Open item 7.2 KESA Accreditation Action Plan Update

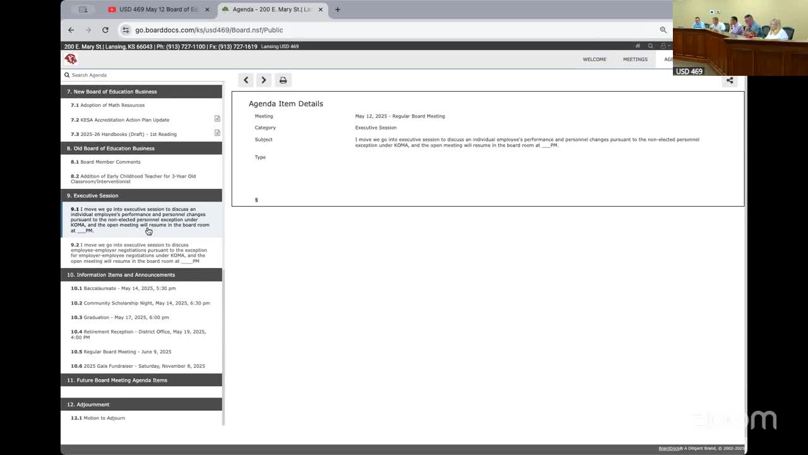tap(120, 119)
